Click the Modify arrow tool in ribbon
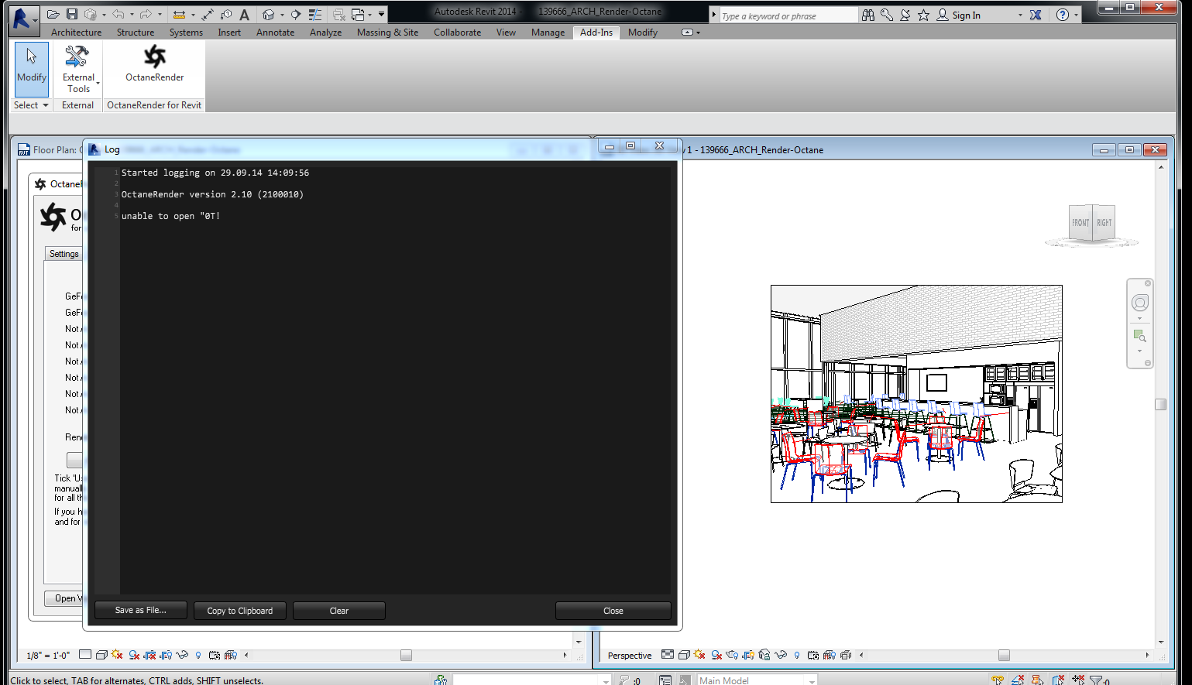 coord(32,69)
